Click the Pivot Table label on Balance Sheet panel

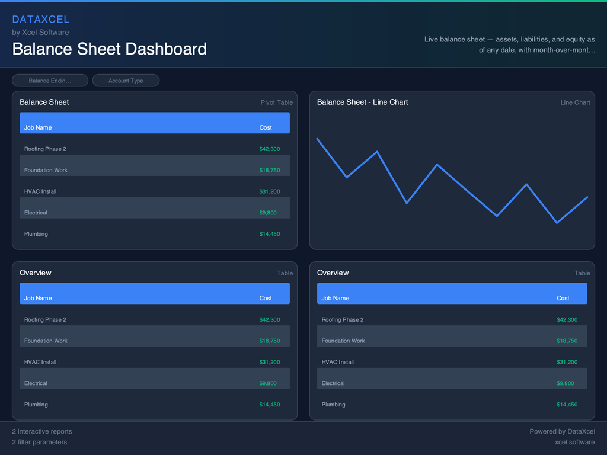[x=276, y=102]
